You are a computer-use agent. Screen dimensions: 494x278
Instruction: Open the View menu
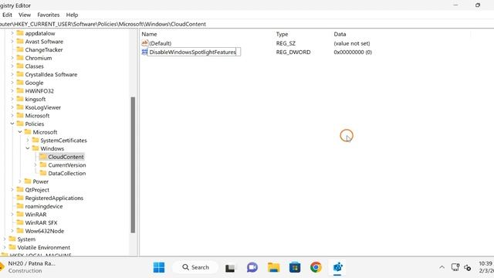25,15
